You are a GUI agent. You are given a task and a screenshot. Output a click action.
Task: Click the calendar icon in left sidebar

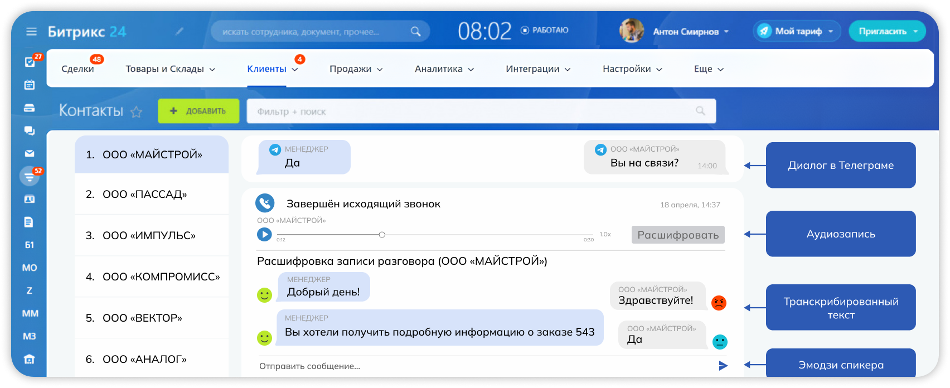tap(30, 85)
